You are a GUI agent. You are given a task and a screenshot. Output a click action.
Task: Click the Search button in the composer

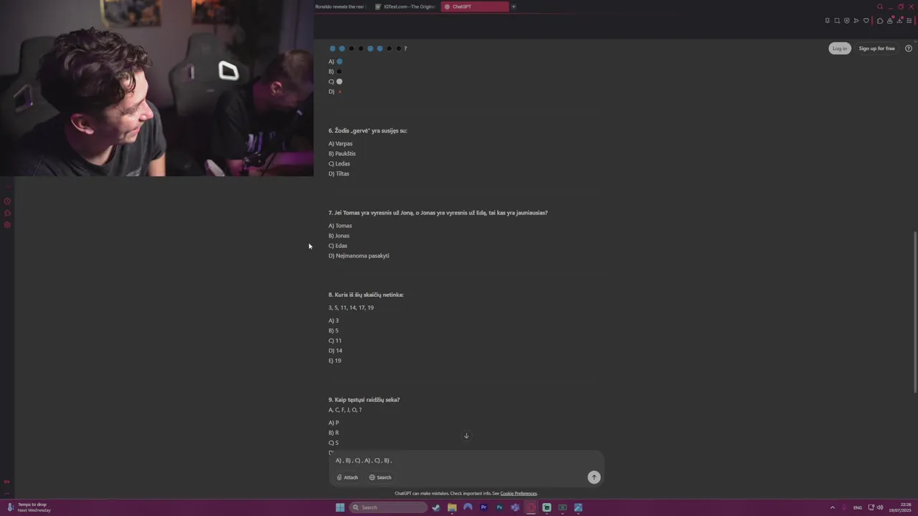coord(380,477)
